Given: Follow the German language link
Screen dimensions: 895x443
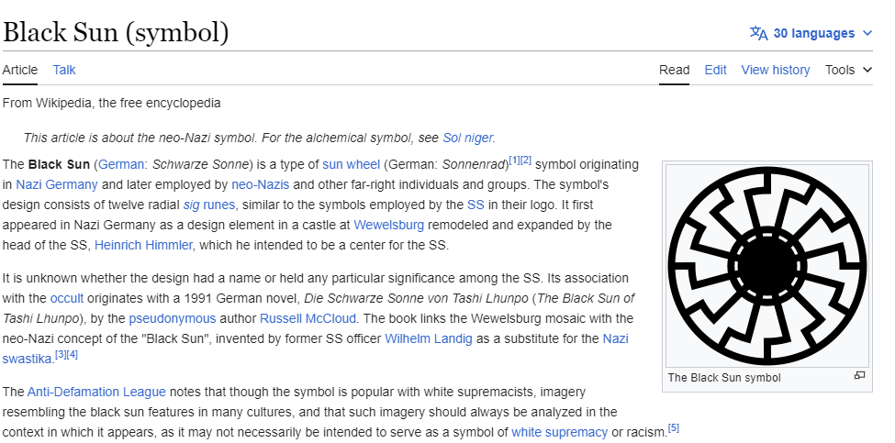Looking at the screenshot, I should click(121, 165).
